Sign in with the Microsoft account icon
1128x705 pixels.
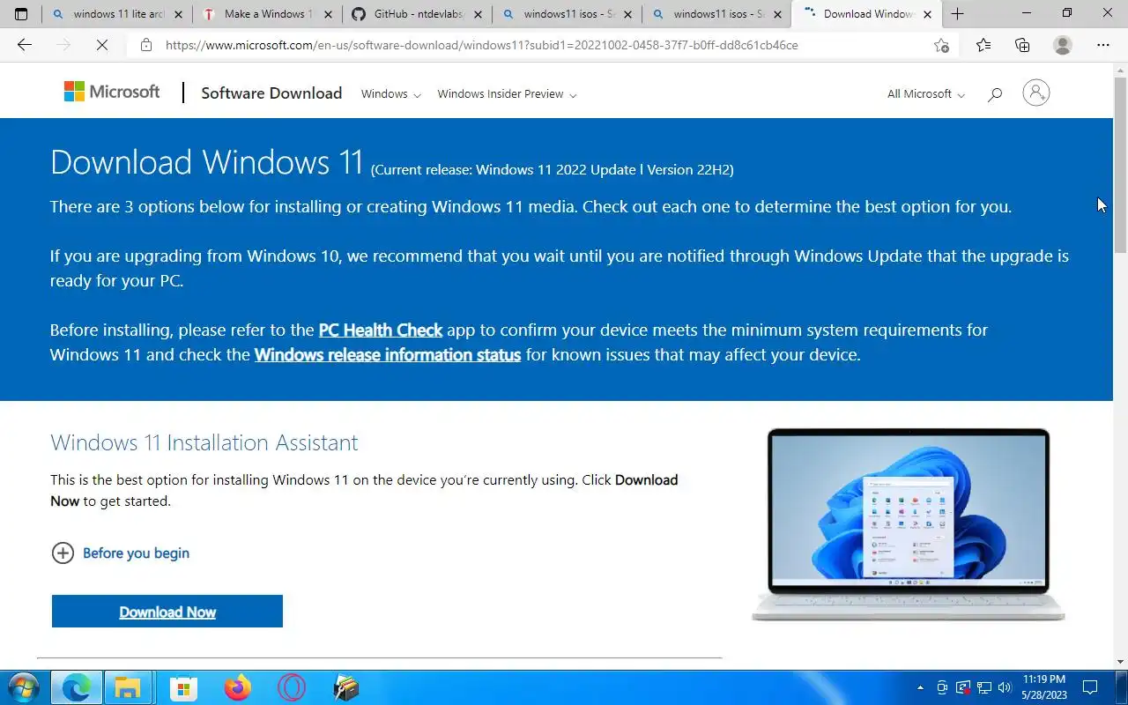[x=1036, y=93]
